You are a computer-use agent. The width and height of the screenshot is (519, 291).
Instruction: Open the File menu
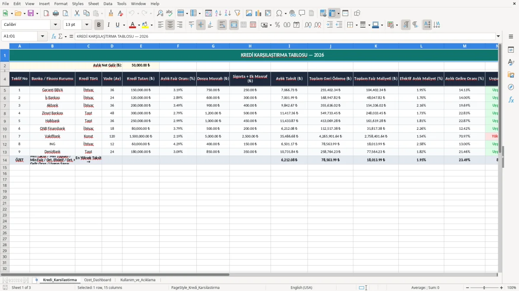point(5,3)
